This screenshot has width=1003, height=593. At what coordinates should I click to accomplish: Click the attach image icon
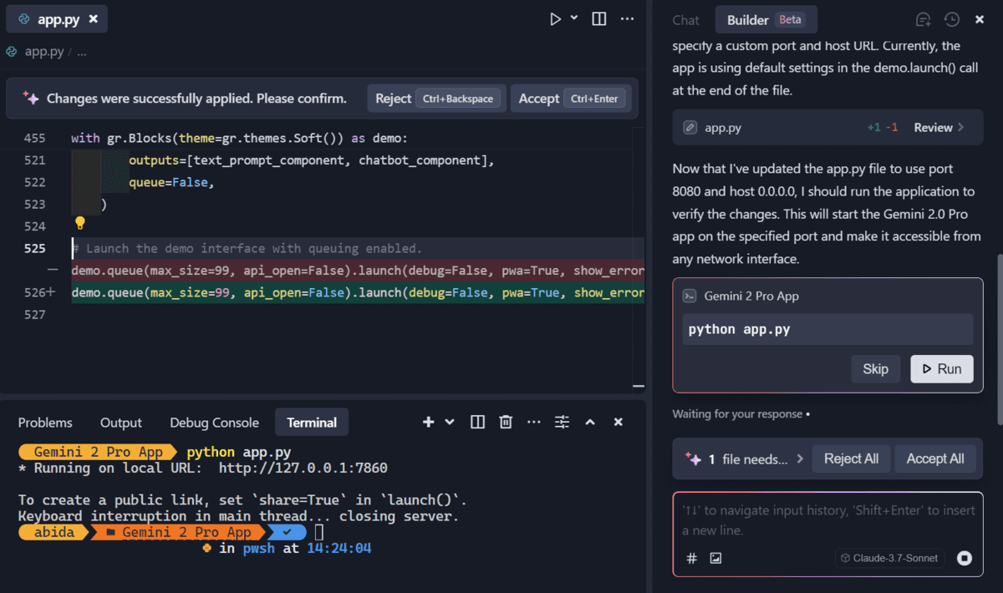[x=715, y=558]
